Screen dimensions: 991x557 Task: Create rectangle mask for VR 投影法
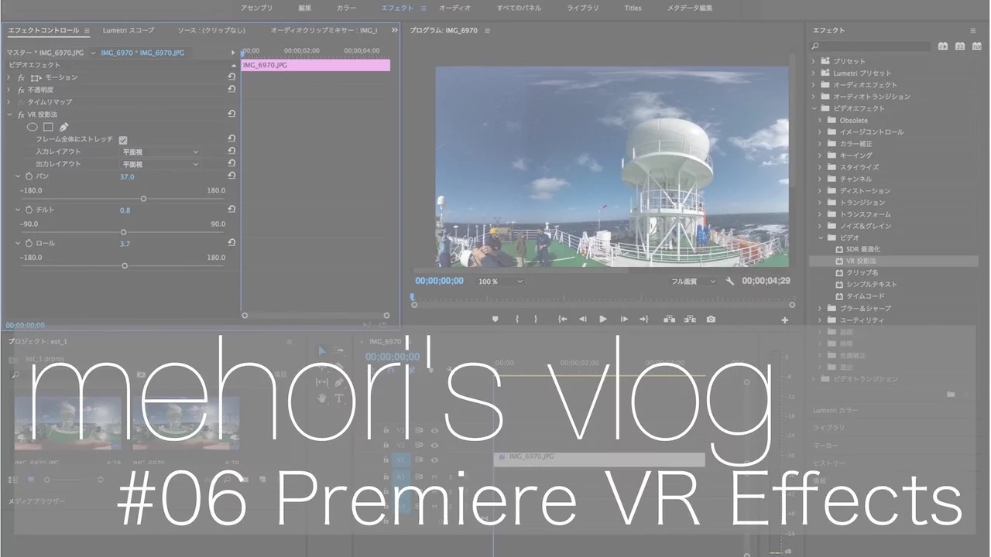pyautogui.click(x=48, y=127)
